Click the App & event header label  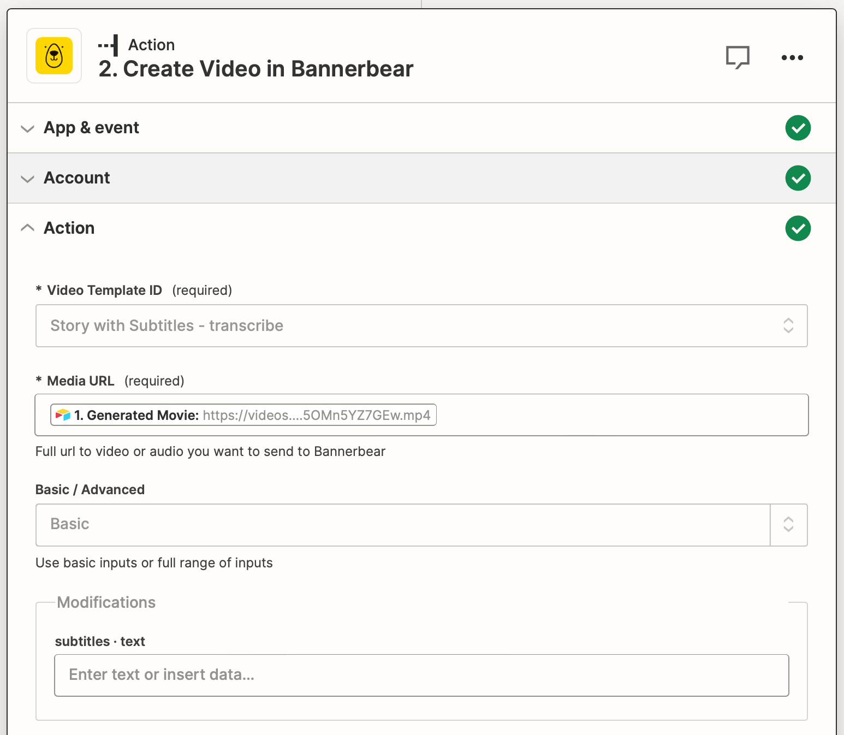click(x=91, y=128)
